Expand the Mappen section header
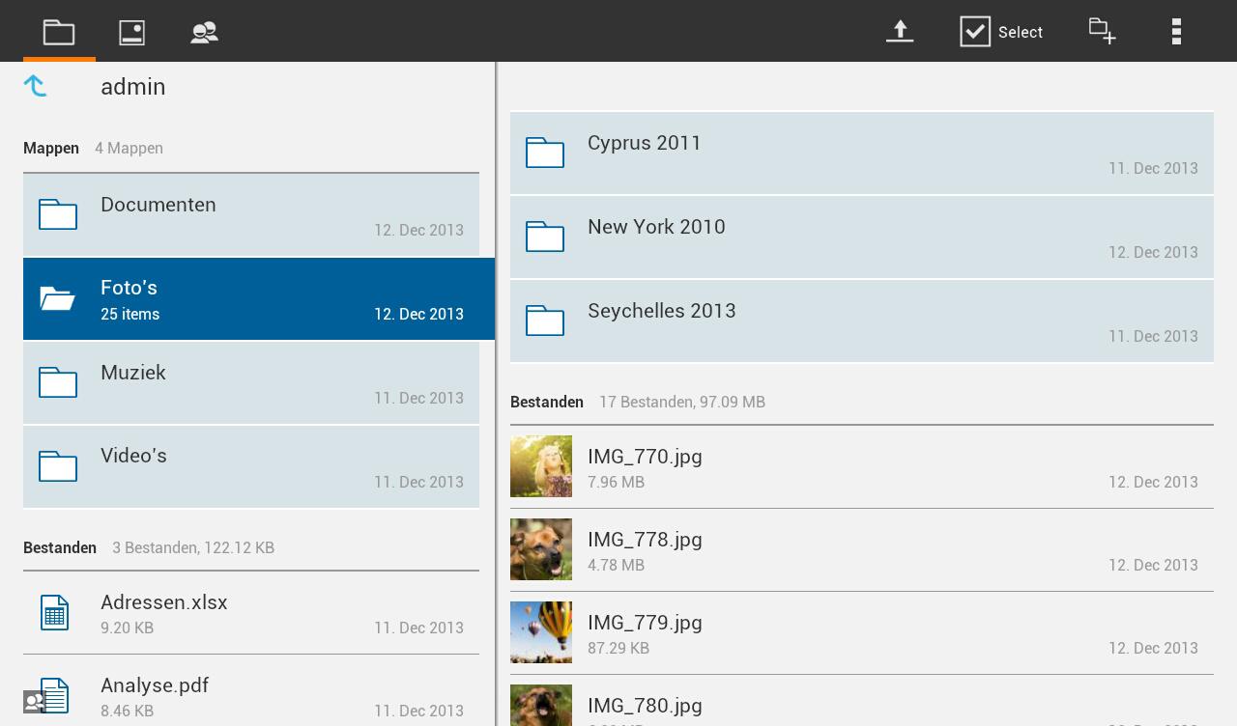1237x726 pixels. click(51, 148)
